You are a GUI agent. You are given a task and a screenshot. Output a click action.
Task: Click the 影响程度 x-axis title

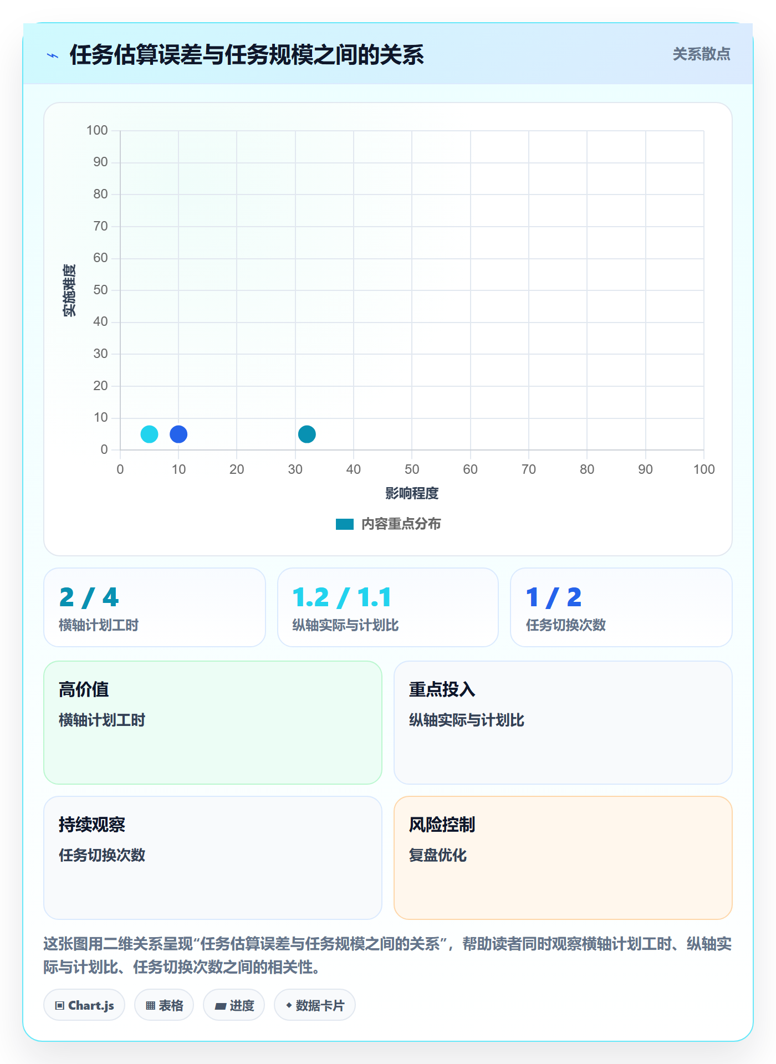pyautogui.click(x=412, y=493)
